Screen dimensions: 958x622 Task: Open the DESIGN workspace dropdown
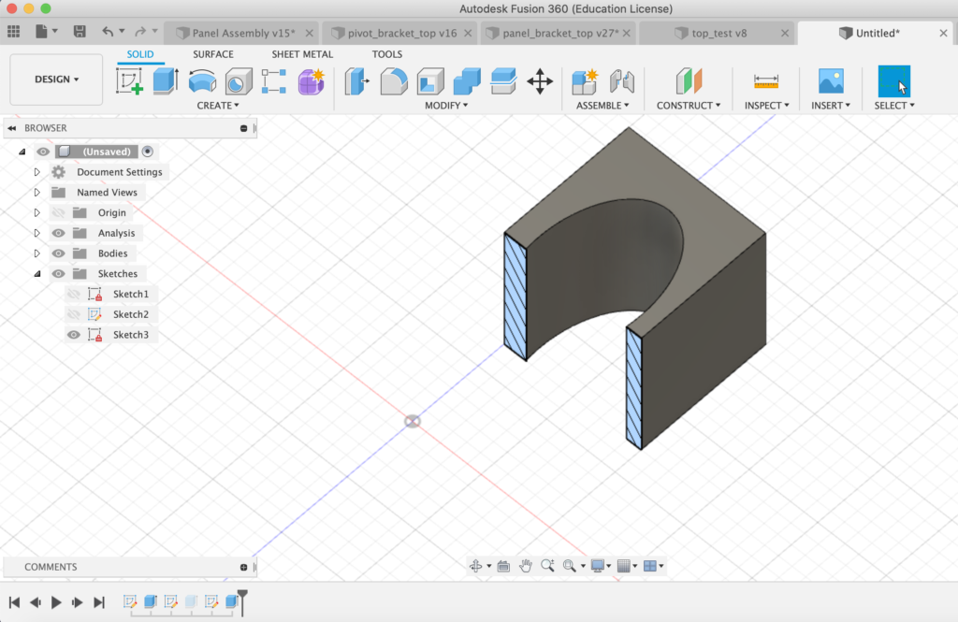[x=56, y=80]
